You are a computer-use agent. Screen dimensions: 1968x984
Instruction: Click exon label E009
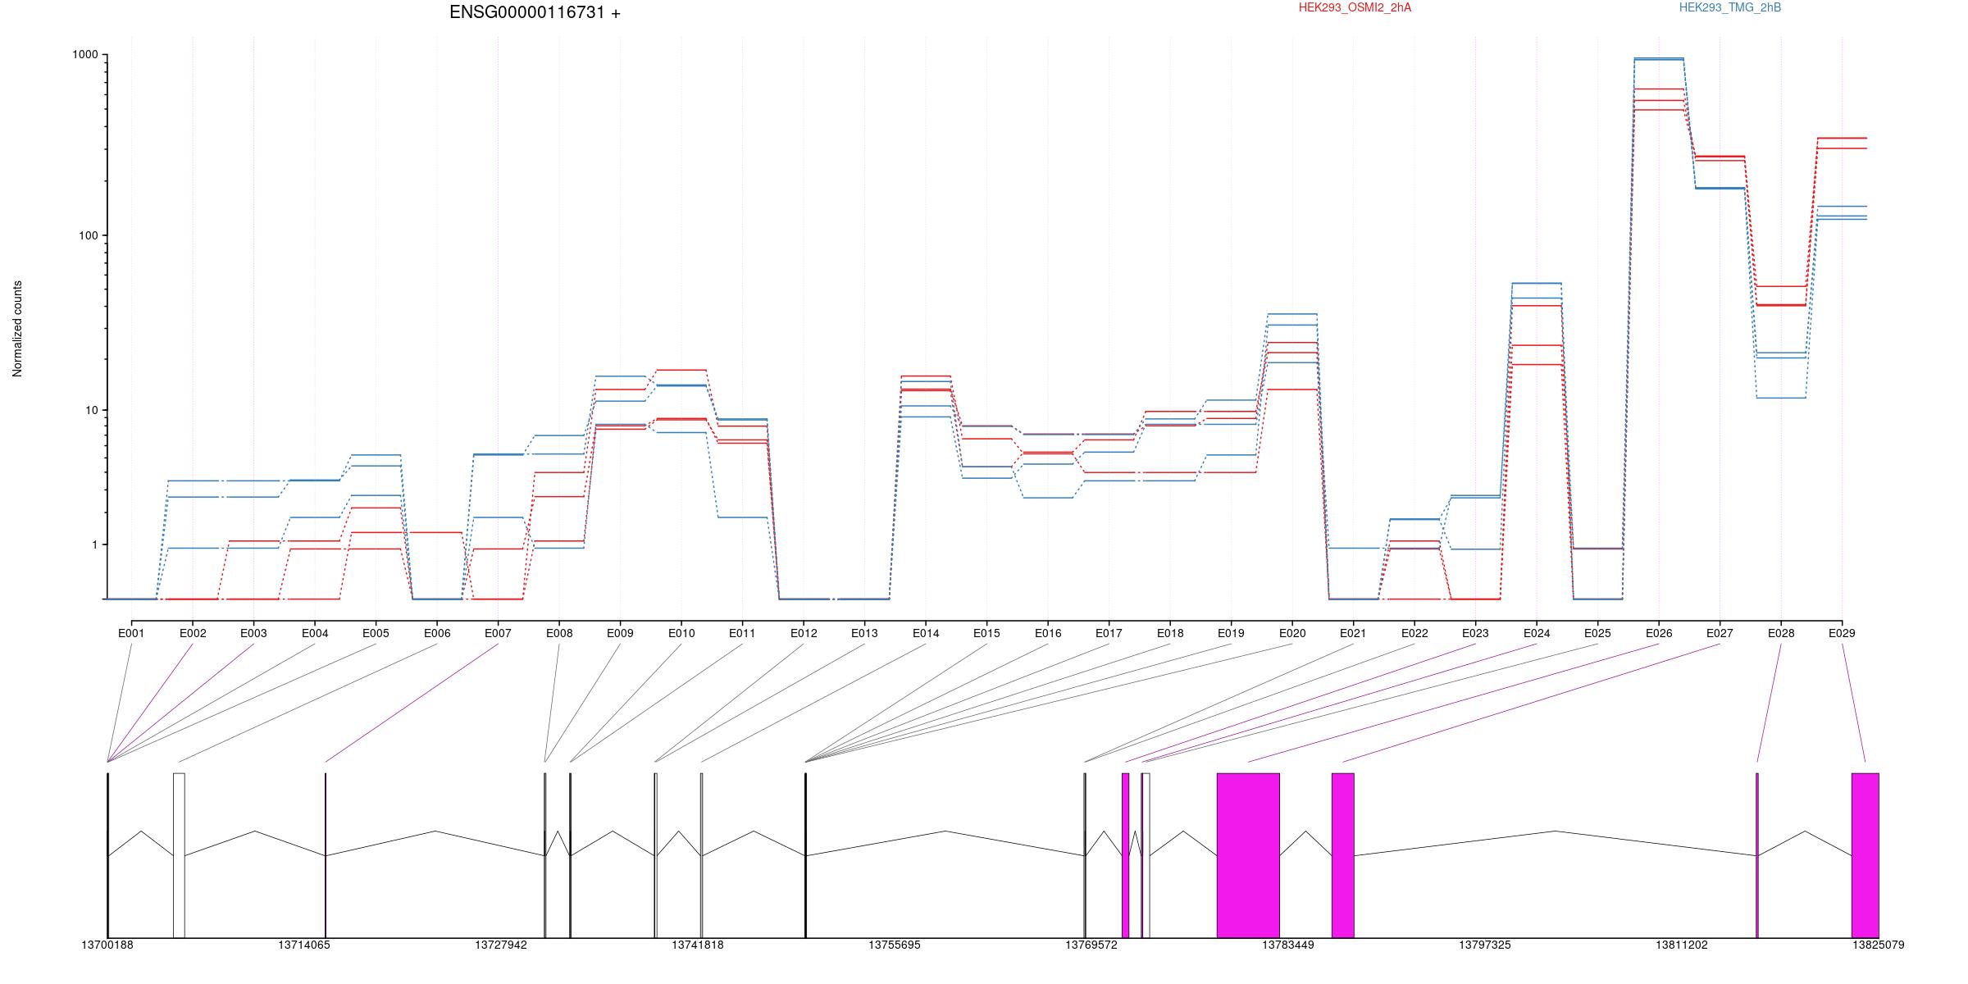click(x=620, y=633)
